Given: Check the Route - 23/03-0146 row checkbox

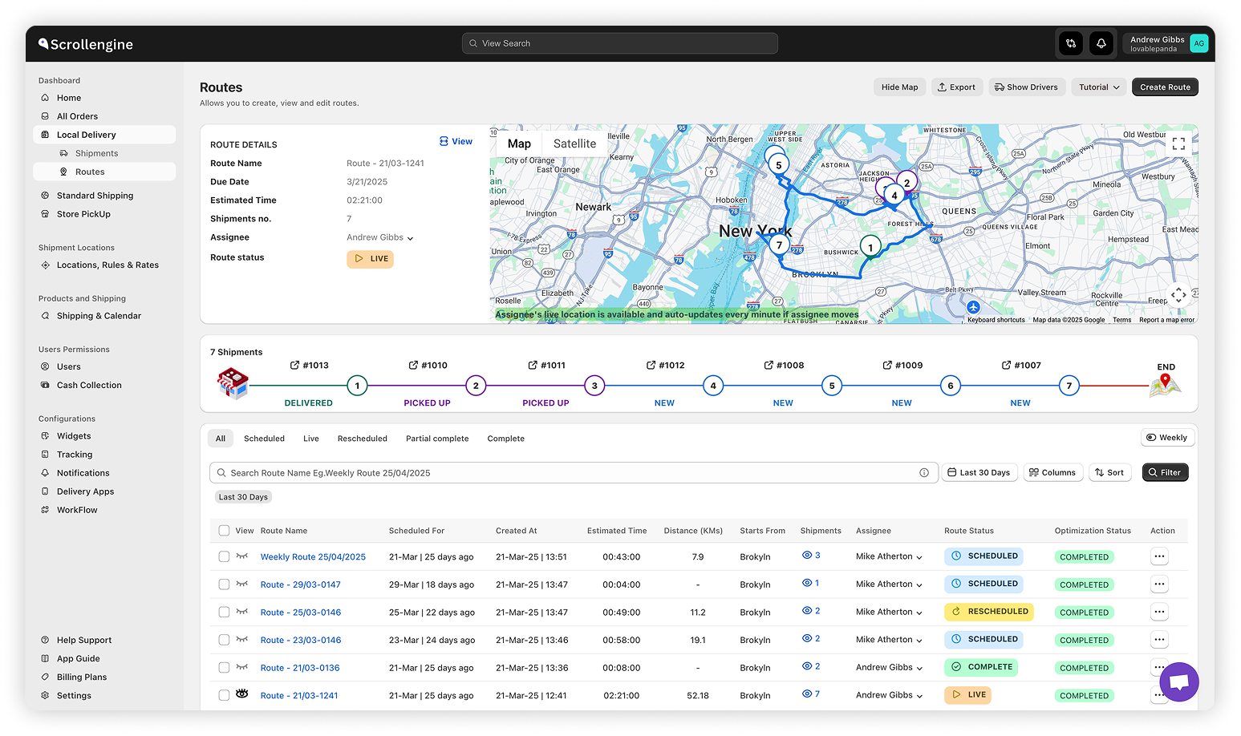Looking at the screenshot, I should [x=224, y=640].
